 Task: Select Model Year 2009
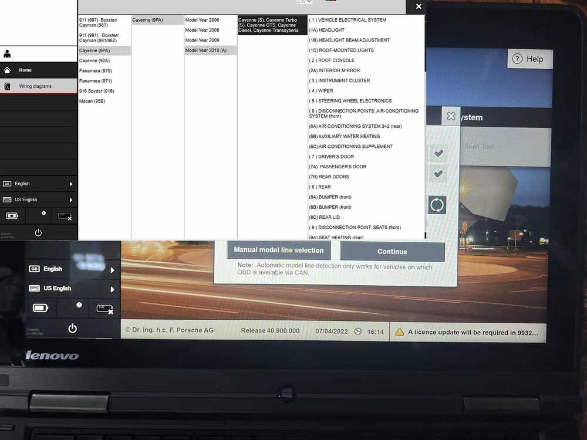pyautogui.click(x=210, y=40)
